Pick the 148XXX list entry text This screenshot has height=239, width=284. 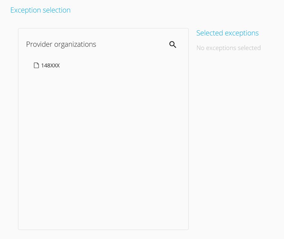coord(50,65)
